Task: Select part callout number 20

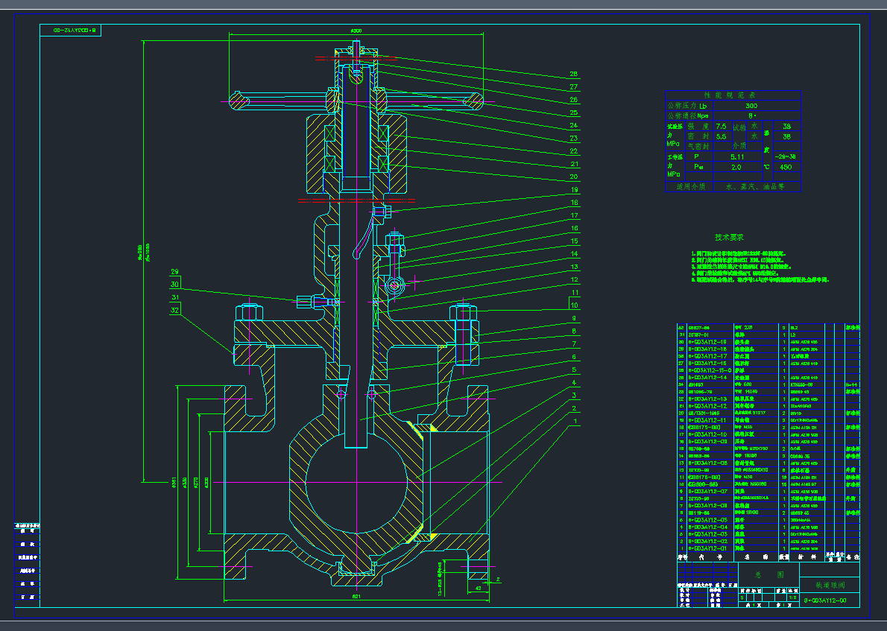Action: pyautogui.click(x=573, y=177)
